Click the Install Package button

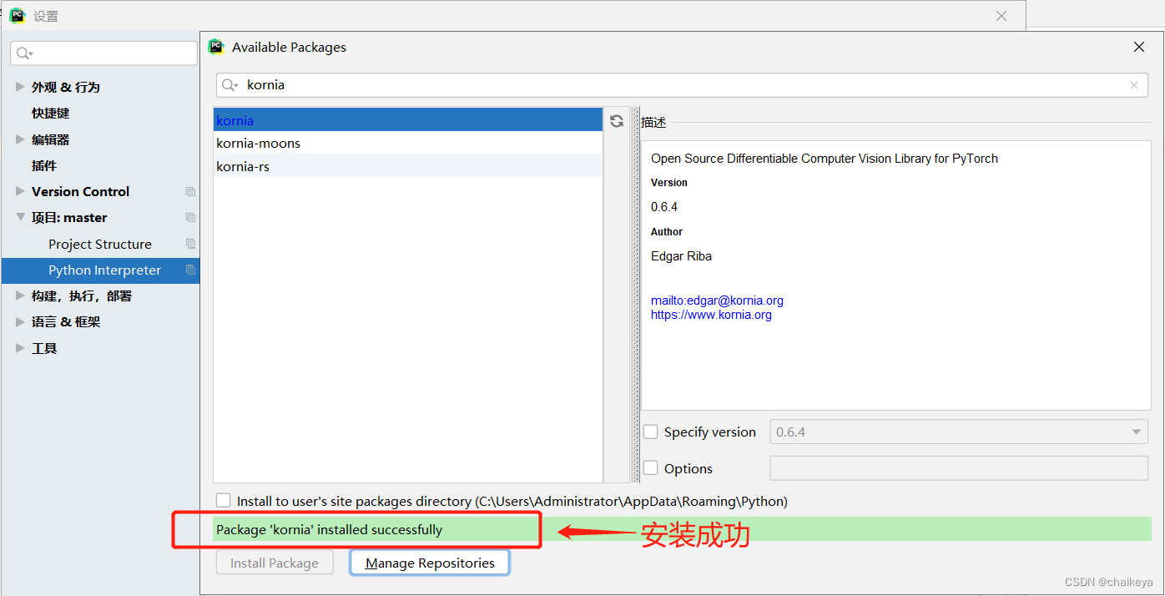pyautogui.click(x=275, y=563)
